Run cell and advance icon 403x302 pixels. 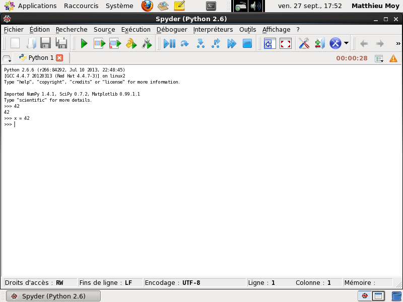point(115,43)
